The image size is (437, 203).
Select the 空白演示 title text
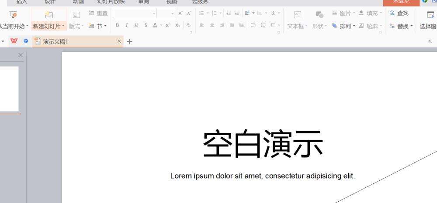[263, 145]
